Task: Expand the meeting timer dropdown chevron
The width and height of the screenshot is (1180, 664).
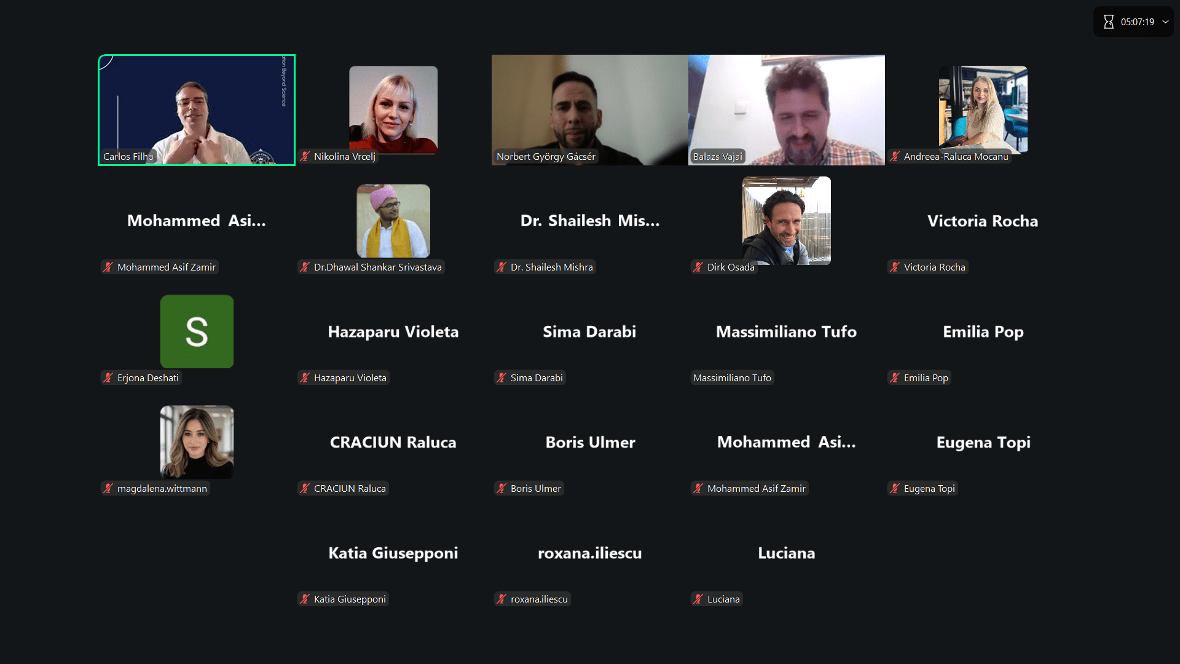Action: click(x=1165, y=22)
